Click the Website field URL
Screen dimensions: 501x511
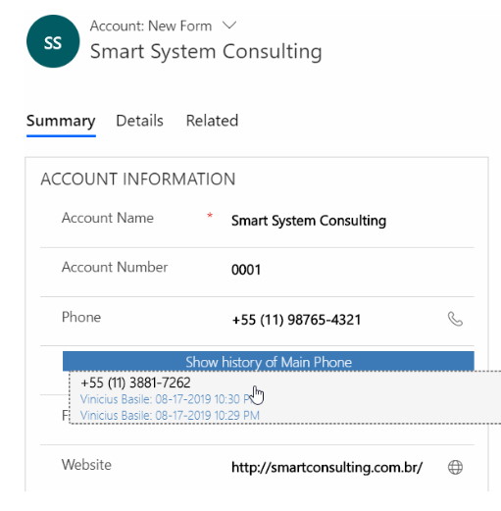tap(326, 467)
